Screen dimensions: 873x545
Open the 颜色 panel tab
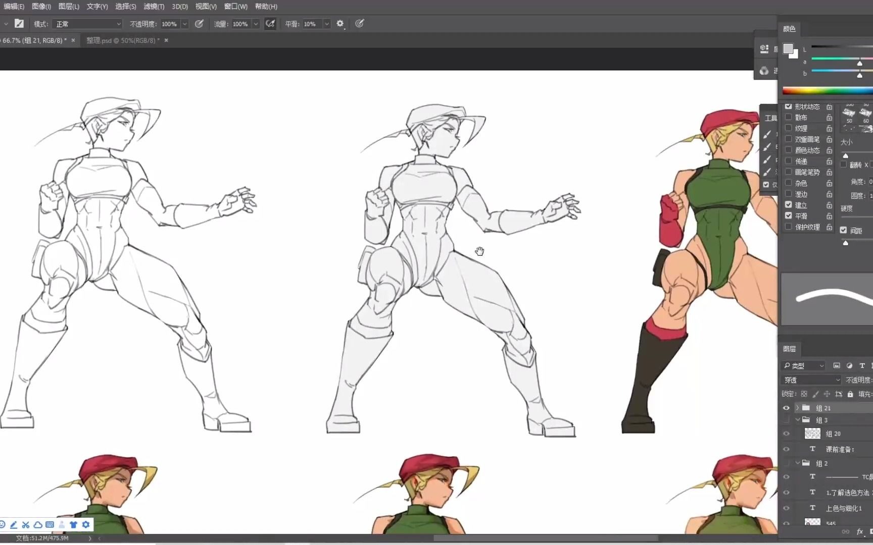(x=789, y=29)
